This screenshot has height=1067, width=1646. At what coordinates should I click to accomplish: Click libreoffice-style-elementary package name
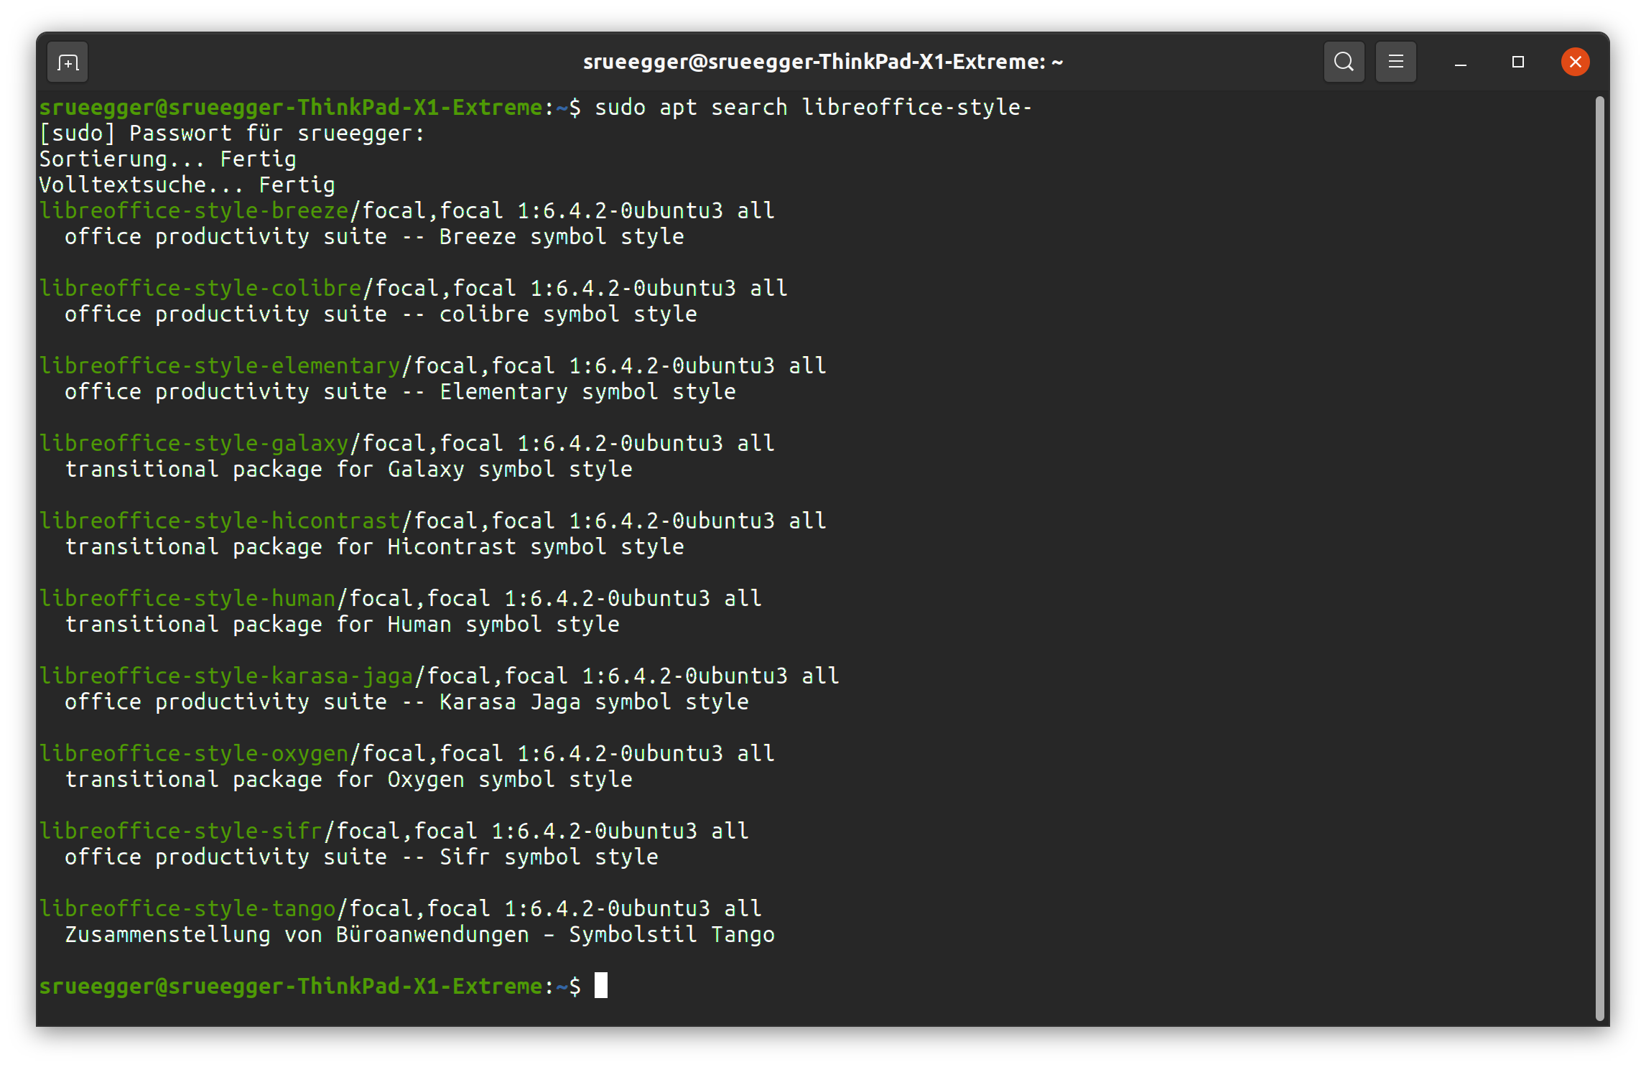point(220,366)
